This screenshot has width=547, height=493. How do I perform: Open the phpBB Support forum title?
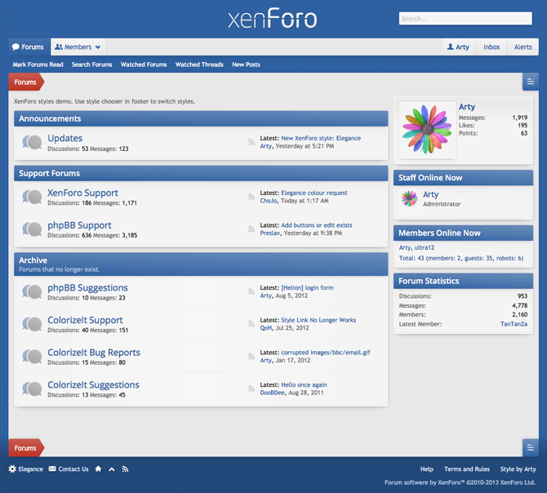(x=79, y=225)
